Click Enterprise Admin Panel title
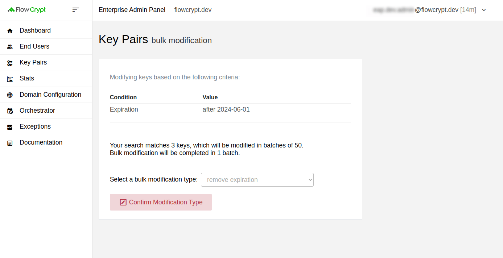 pos(132,10)
